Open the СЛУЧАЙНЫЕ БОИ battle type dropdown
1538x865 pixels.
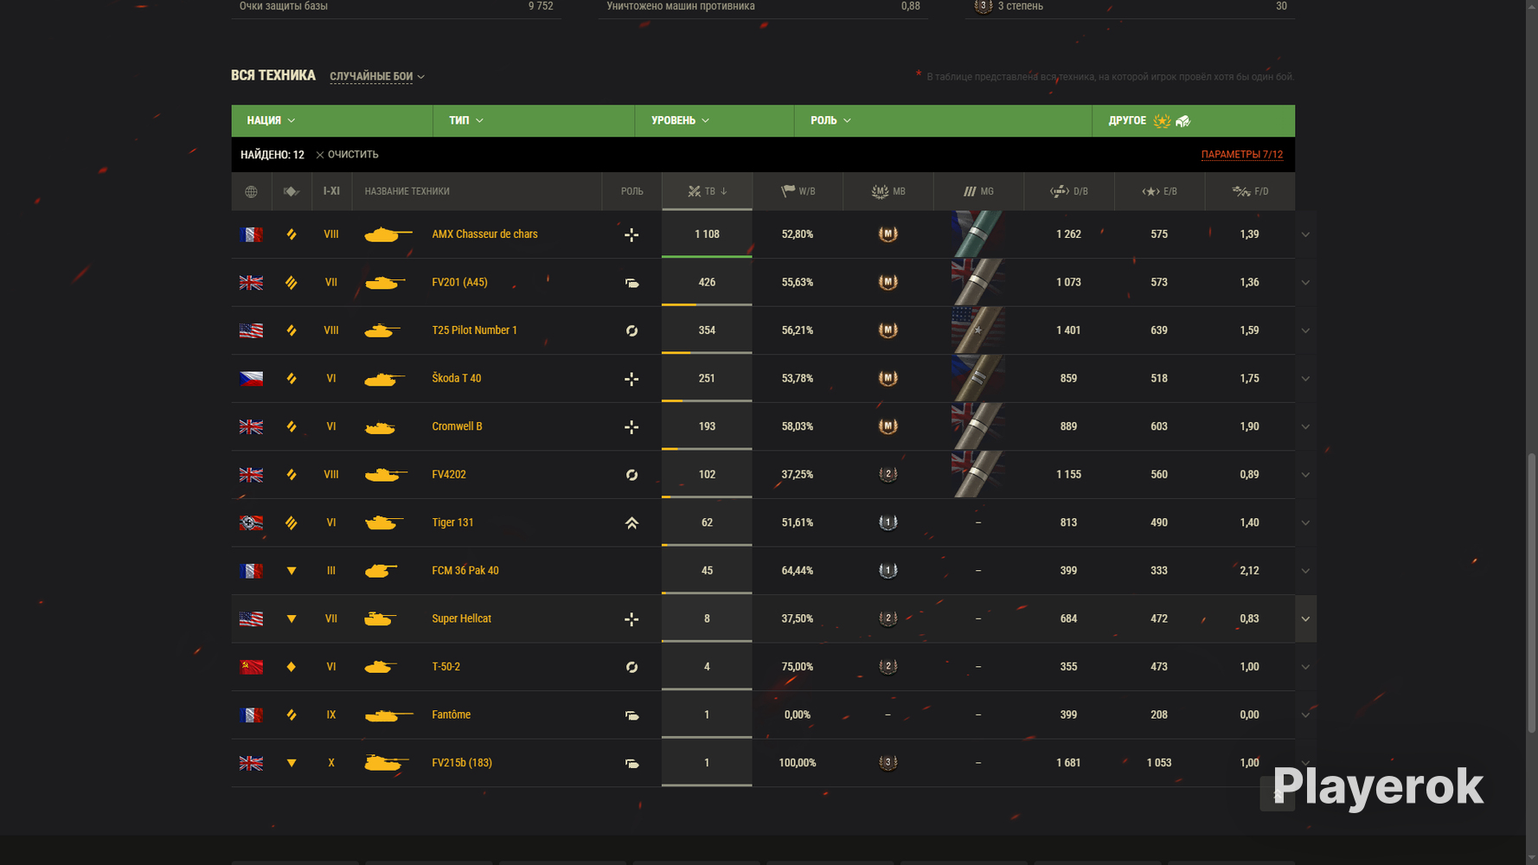tap(377, 76)
